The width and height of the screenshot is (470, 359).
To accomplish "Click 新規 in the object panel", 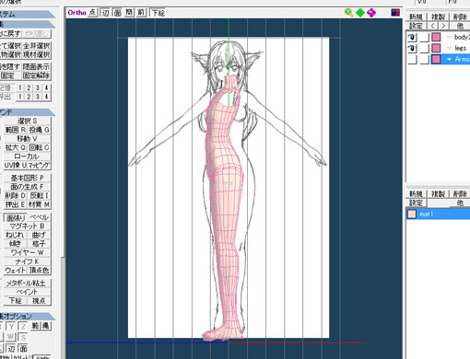I will (x=416, y=17).
